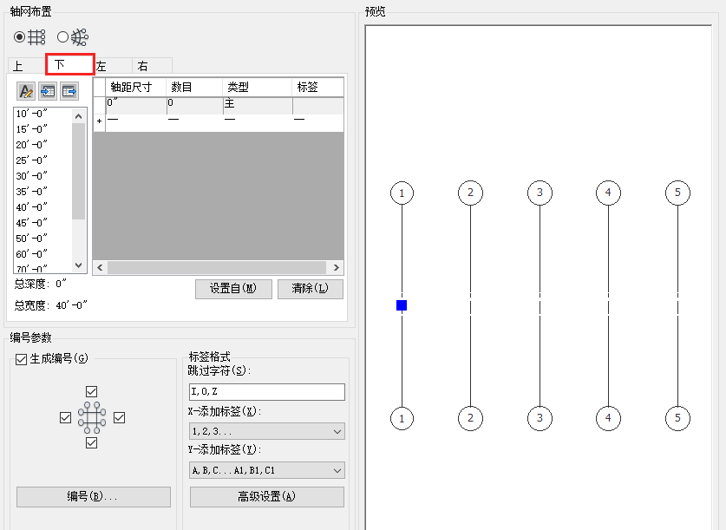Click bottom bubble 5 in the preview
This screenshot has height=530, width=726.
(677, 418)
